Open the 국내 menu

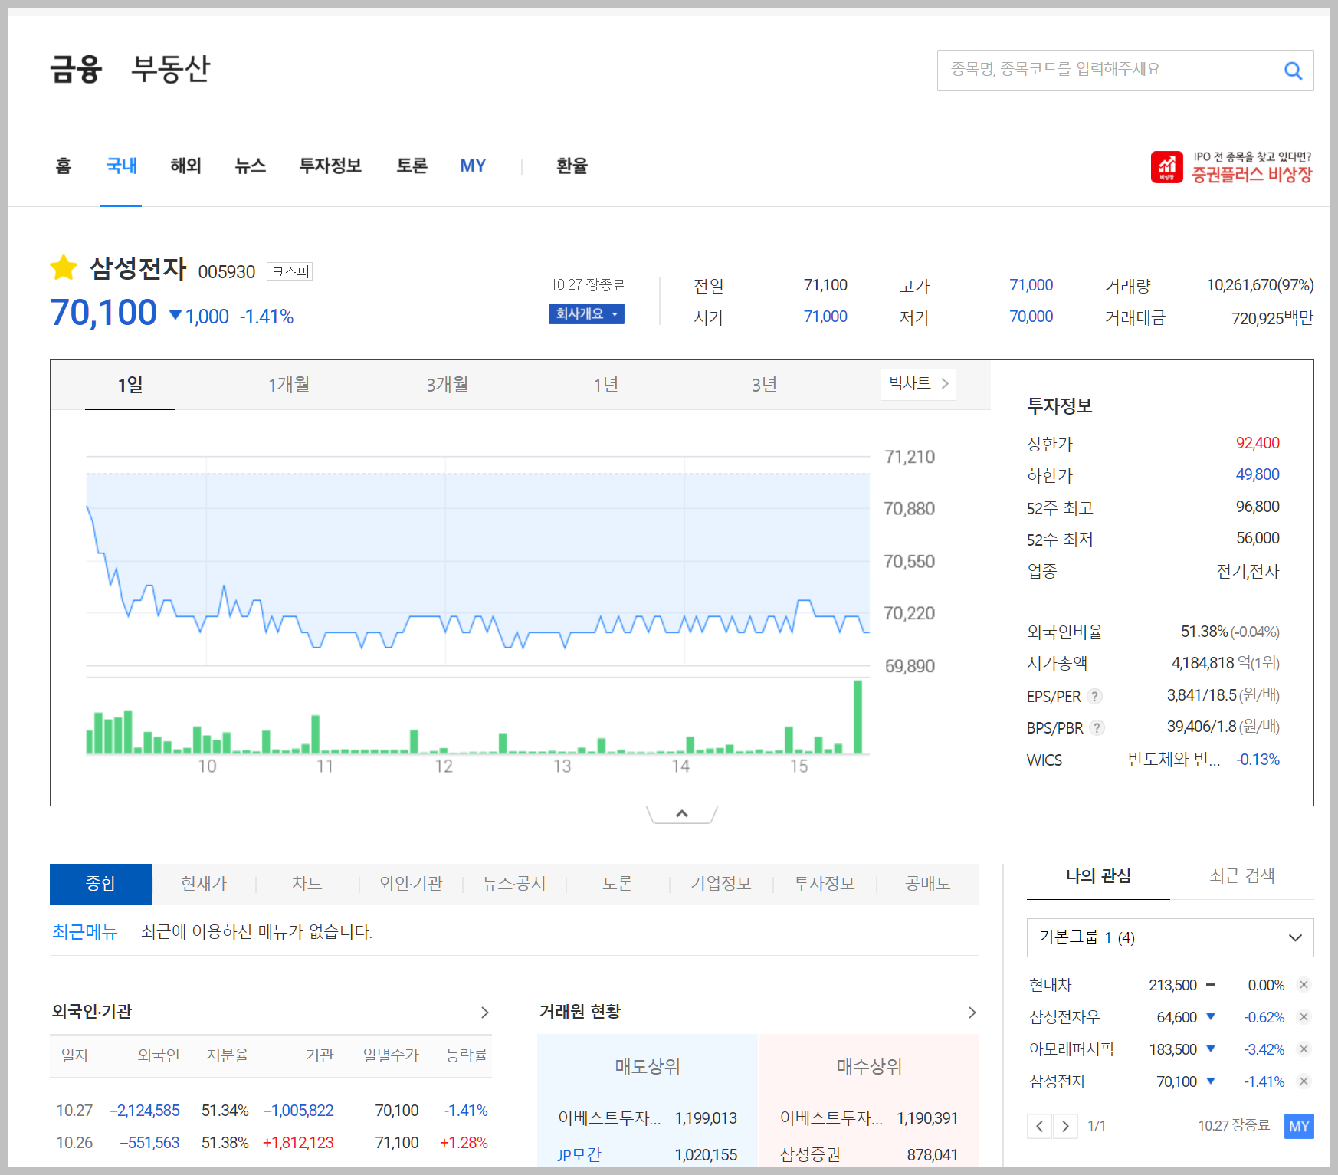coord(121,166)
